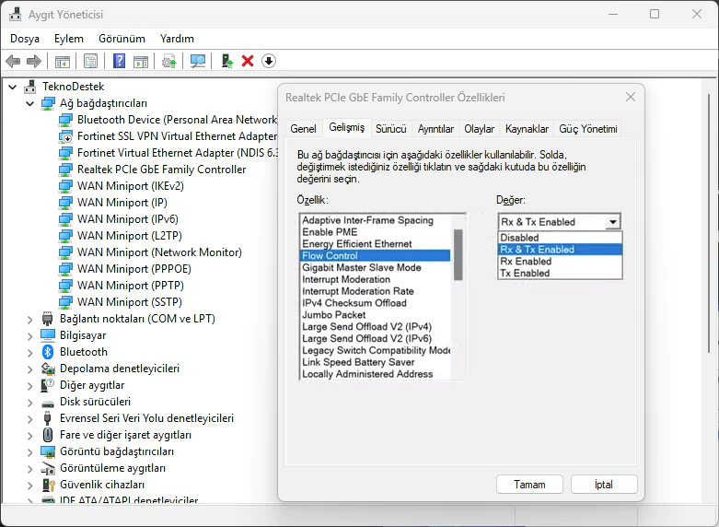Choose Tx Enabled option
The image size is (719, 527).
[x=560, y=273]
